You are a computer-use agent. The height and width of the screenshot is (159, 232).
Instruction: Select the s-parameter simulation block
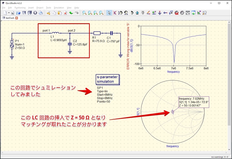[108, 79]
